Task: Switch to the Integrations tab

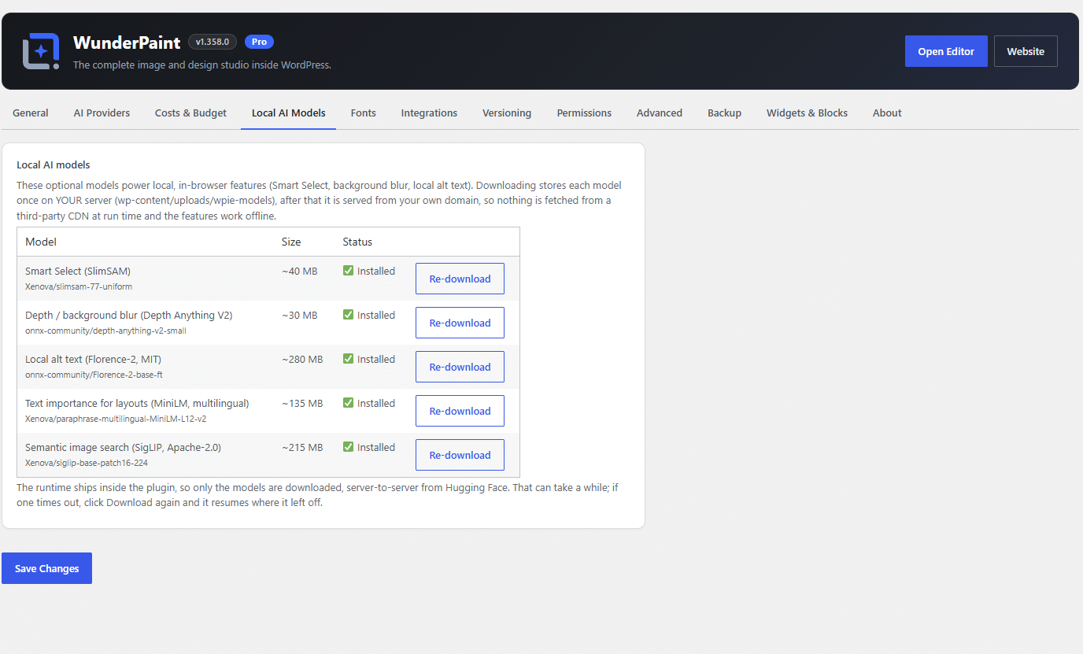Action: pyautogui.click(x=429, y=113)
